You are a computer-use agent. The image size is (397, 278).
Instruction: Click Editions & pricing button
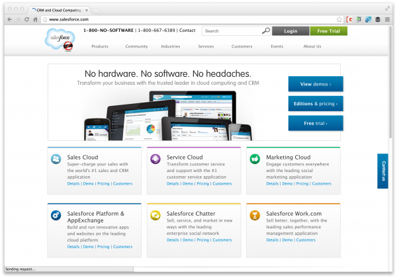click(316, 103)
